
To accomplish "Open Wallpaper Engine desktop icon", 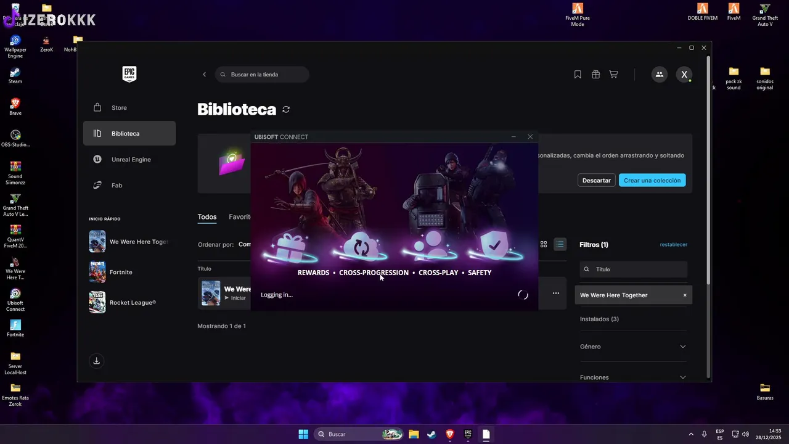I will point(15,47).
